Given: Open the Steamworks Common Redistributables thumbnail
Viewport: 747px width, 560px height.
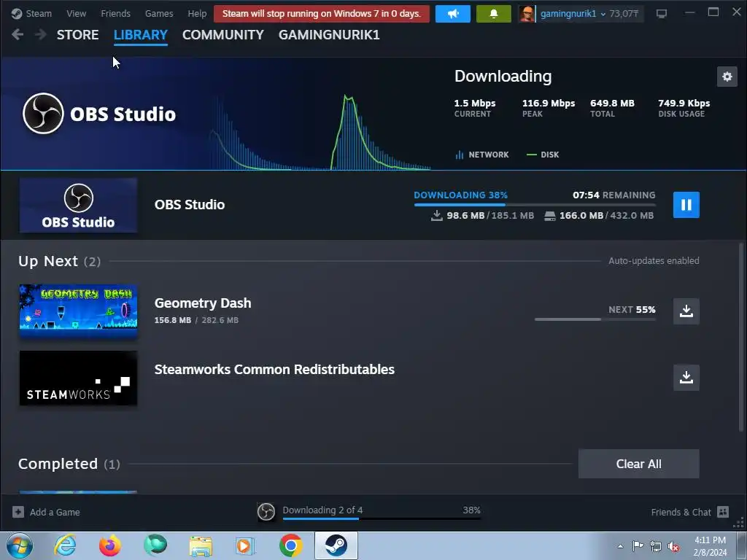Looking at the screenshot, I should [x=78, y=378].
